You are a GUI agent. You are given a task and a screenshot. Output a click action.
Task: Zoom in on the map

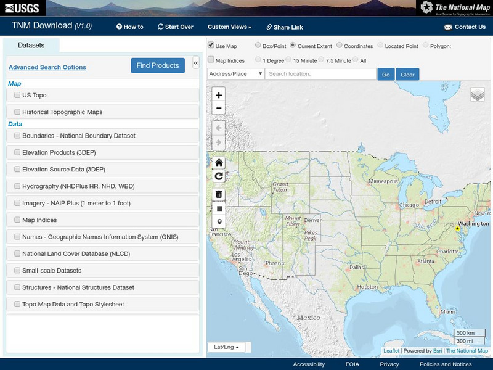pos(219,95)
